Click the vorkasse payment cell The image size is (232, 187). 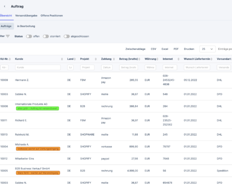click(106, 146)
